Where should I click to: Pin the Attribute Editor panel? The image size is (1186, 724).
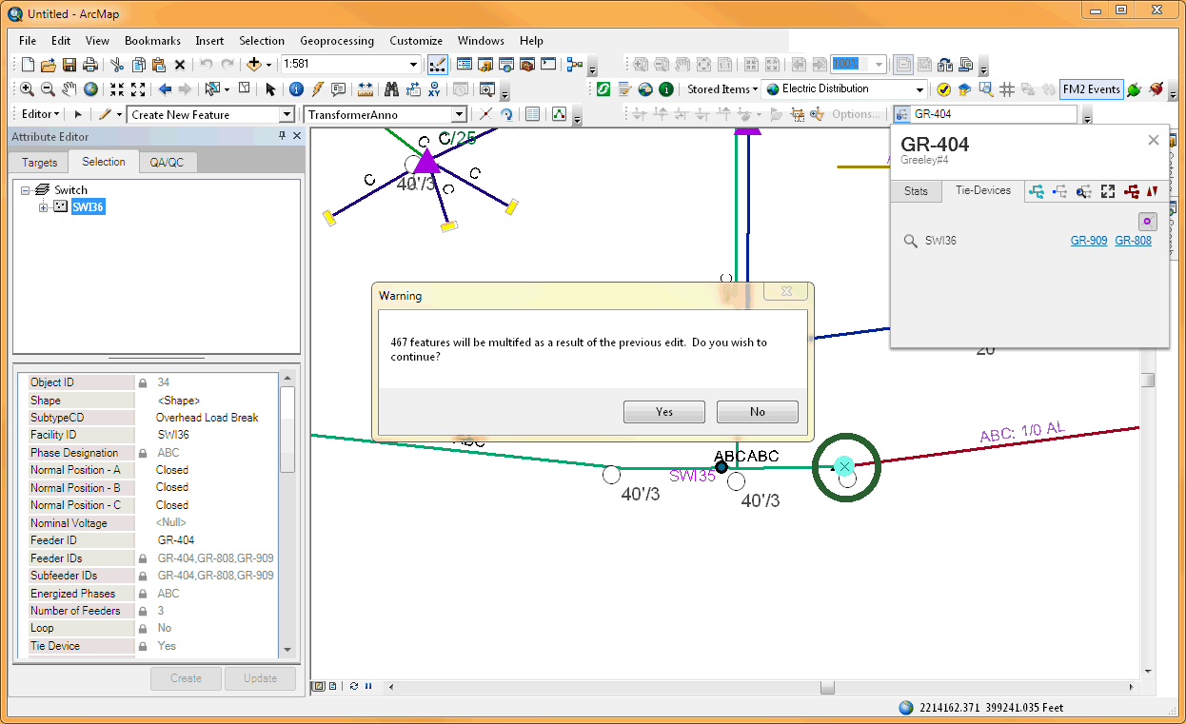[x=283, y=135]
